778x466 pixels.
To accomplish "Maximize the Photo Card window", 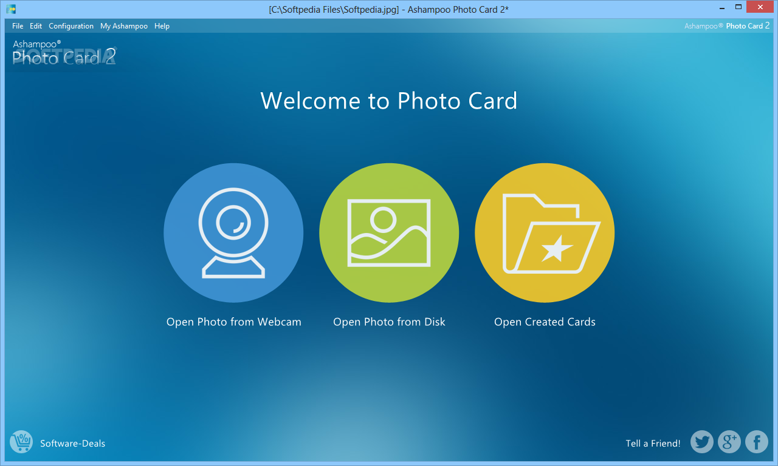I will click(738, 7).
